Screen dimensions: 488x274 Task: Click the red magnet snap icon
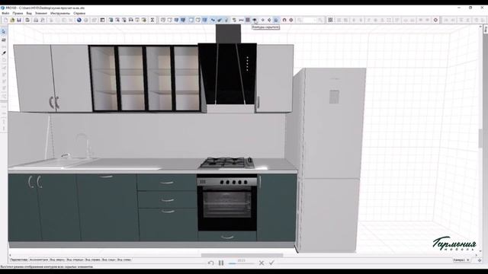(x=284, y=20)
